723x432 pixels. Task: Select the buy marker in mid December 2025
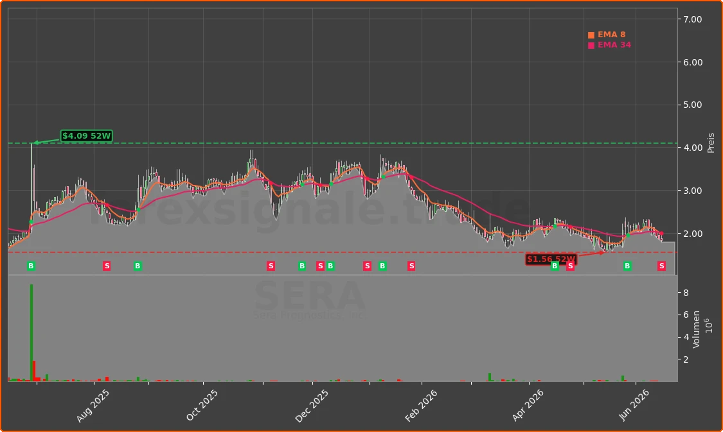click(330, 266)
